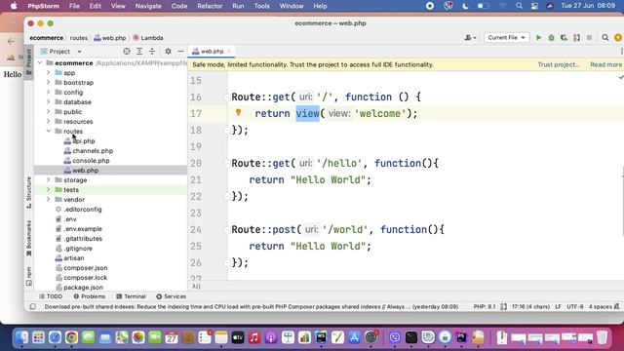Click the Trust project... link
The image size is (624, 351).
tap(559, 64)
